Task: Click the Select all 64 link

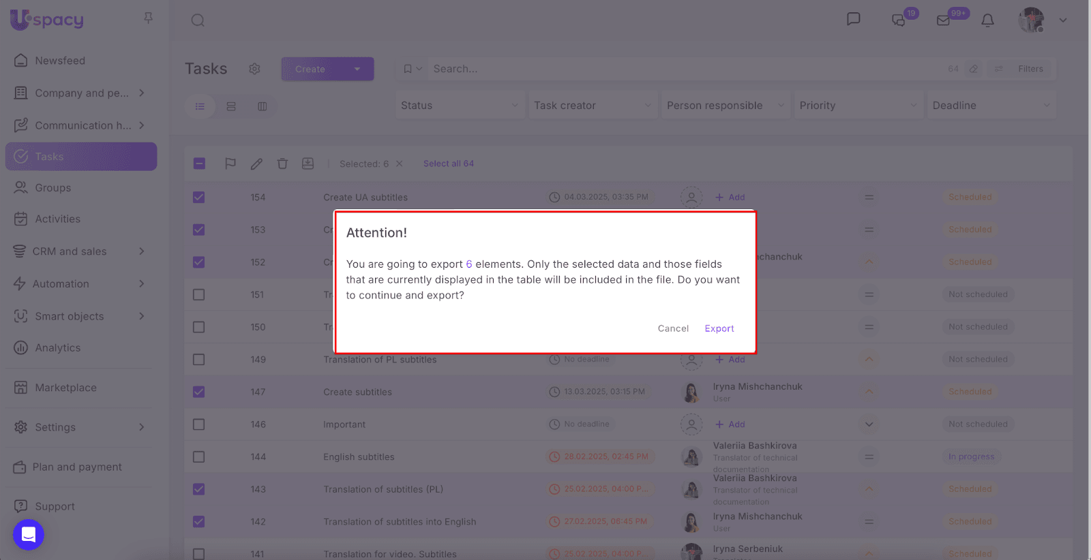Action: [448, 164]
